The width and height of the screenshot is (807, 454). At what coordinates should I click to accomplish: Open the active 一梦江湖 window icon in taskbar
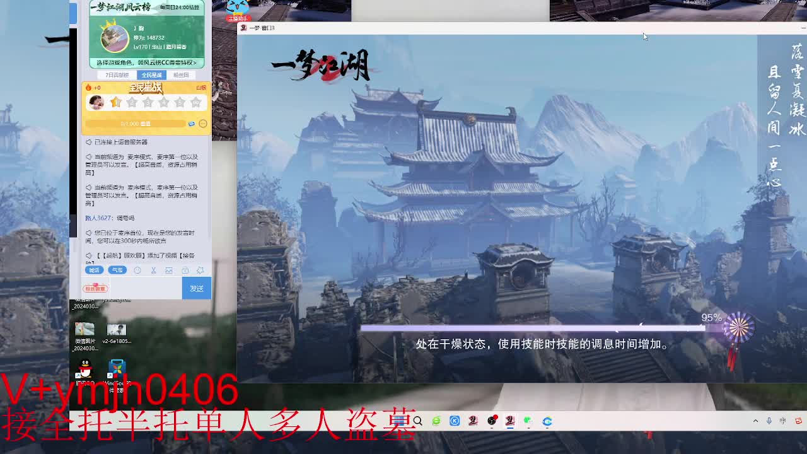510,421
